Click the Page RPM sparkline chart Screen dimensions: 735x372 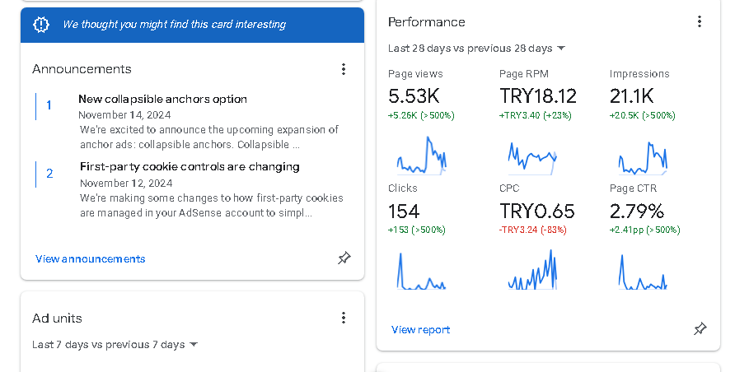[x=532, y=158]
